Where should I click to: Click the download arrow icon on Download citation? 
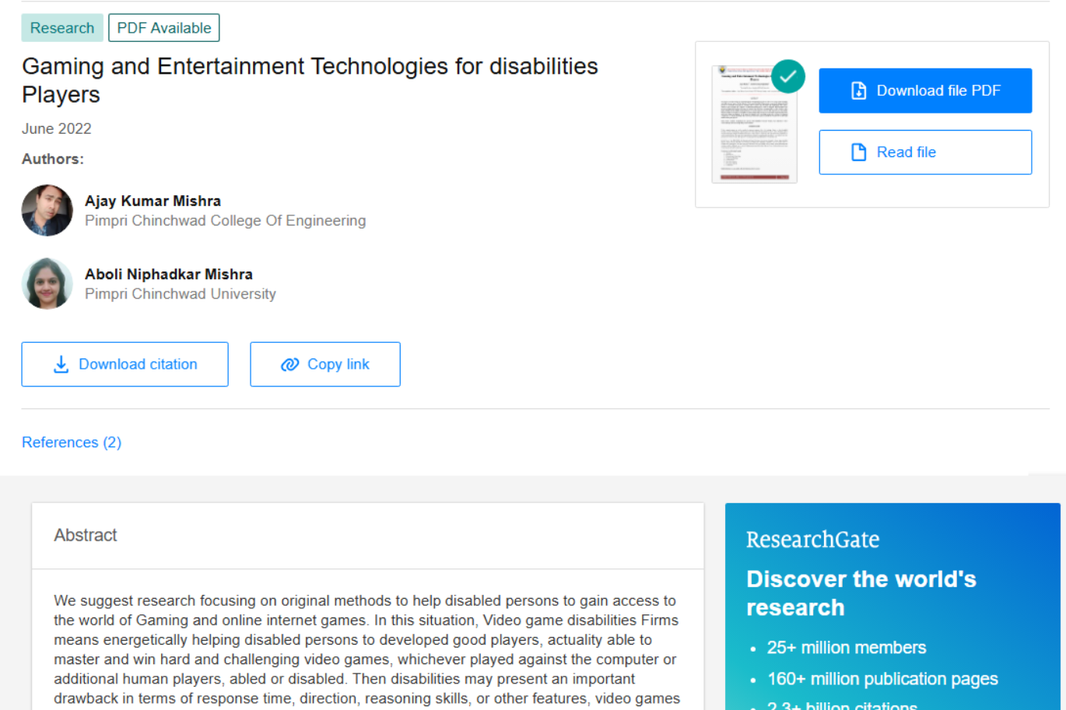[x=61, y=364]
